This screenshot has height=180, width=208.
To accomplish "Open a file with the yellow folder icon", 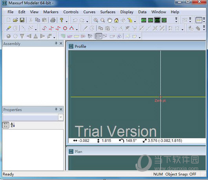I will [15, 20].
